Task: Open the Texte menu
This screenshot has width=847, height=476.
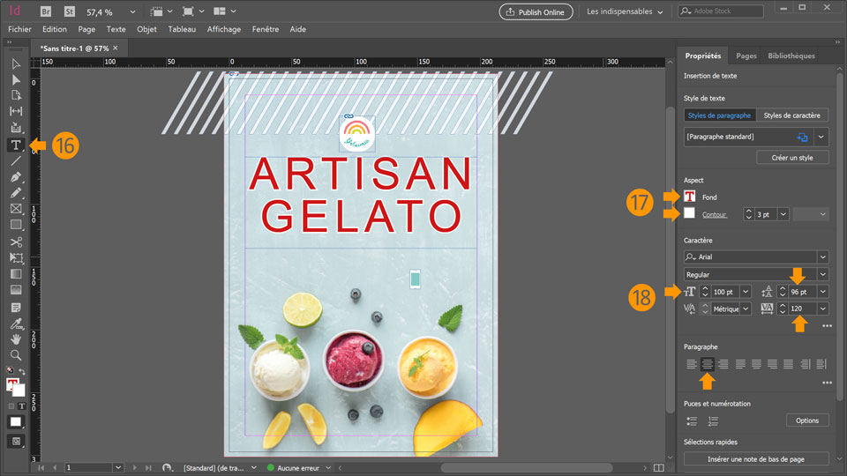Action: [116, 29]
